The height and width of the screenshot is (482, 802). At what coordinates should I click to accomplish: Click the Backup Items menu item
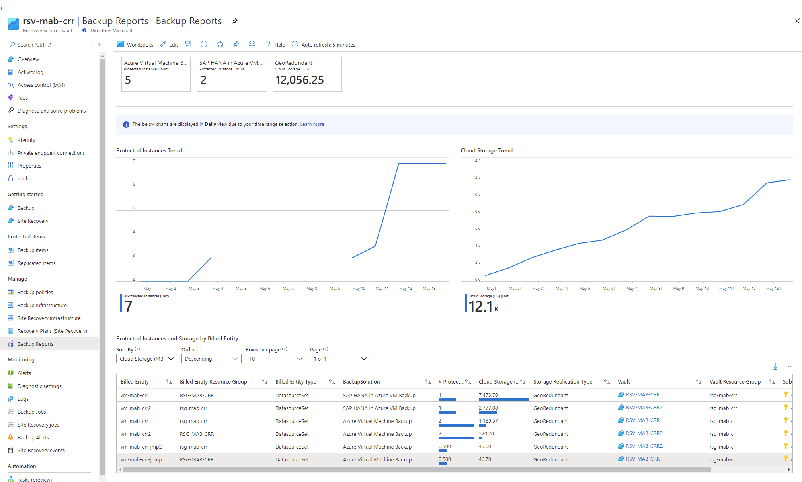(x=33, y=249)
